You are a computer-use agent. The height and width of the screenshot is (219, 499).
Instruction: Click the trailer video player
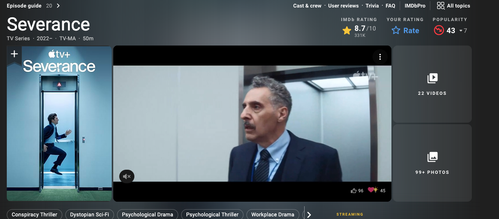(252, 123)
